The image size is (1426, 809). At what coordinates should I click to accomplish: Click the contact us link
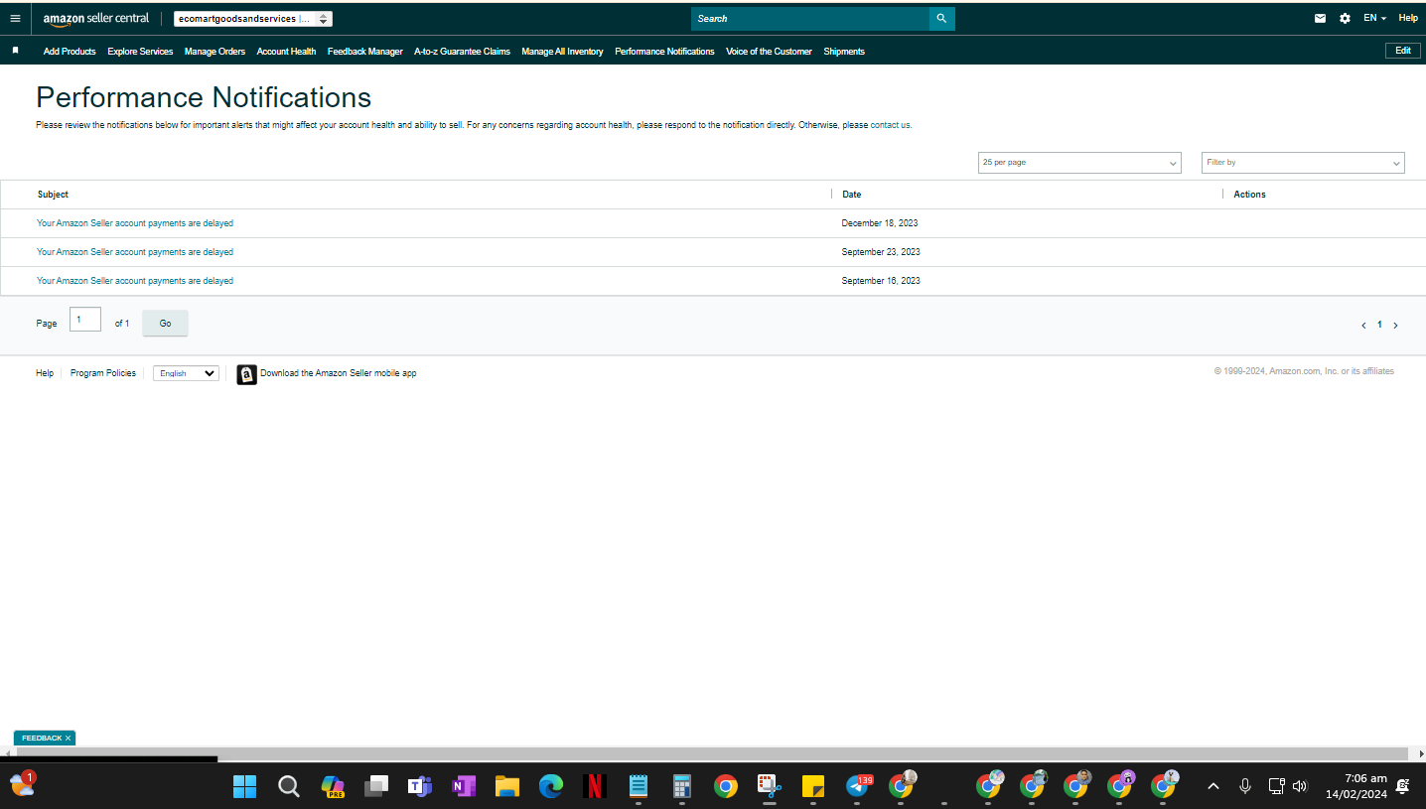pyautogui.click(x=890, y=125)
